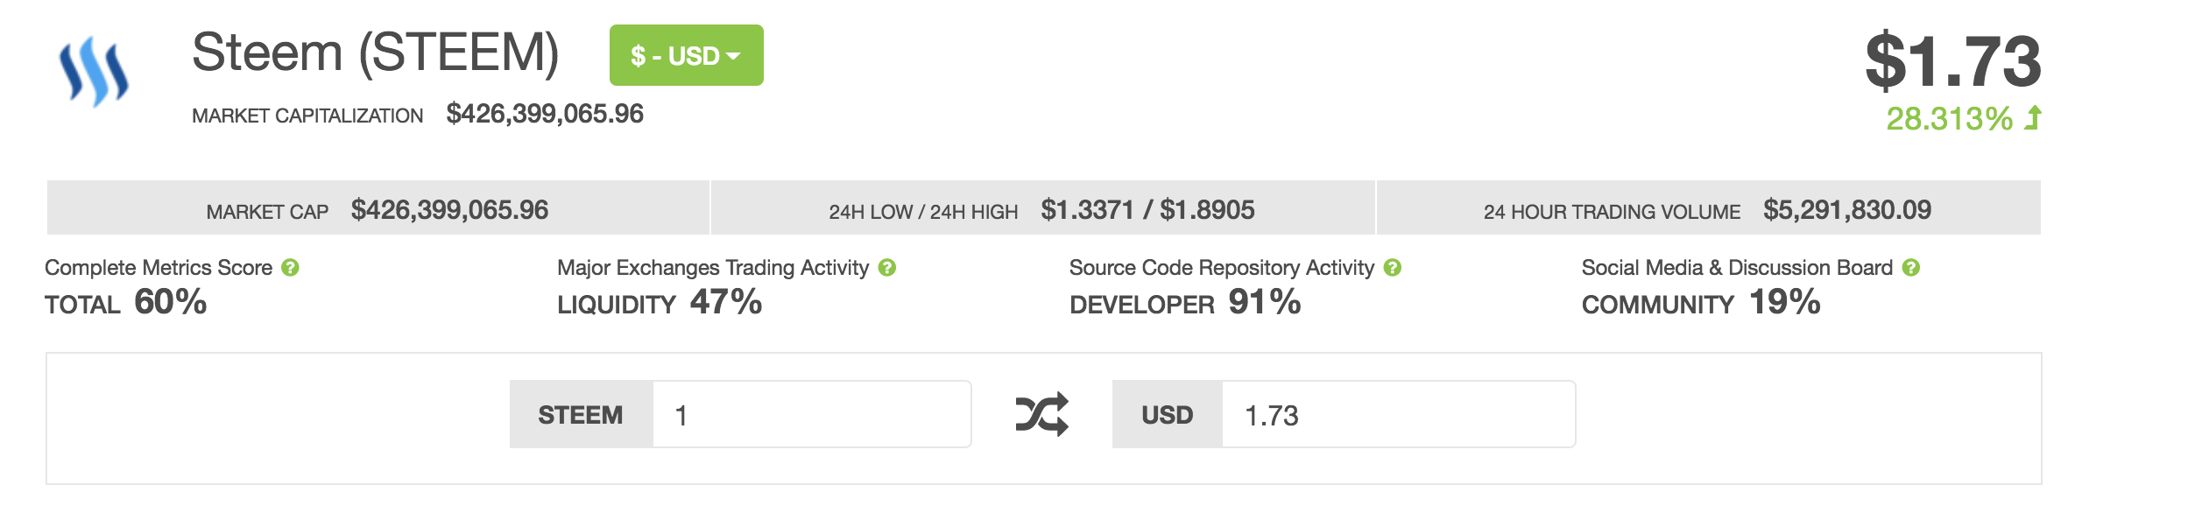Image resolution: width=2195 pixels, height=520 pixels.
Task: Click the help icon next to Major Exchanges Trading Activity
Action: pyautogui.click(x=887, y=268)
